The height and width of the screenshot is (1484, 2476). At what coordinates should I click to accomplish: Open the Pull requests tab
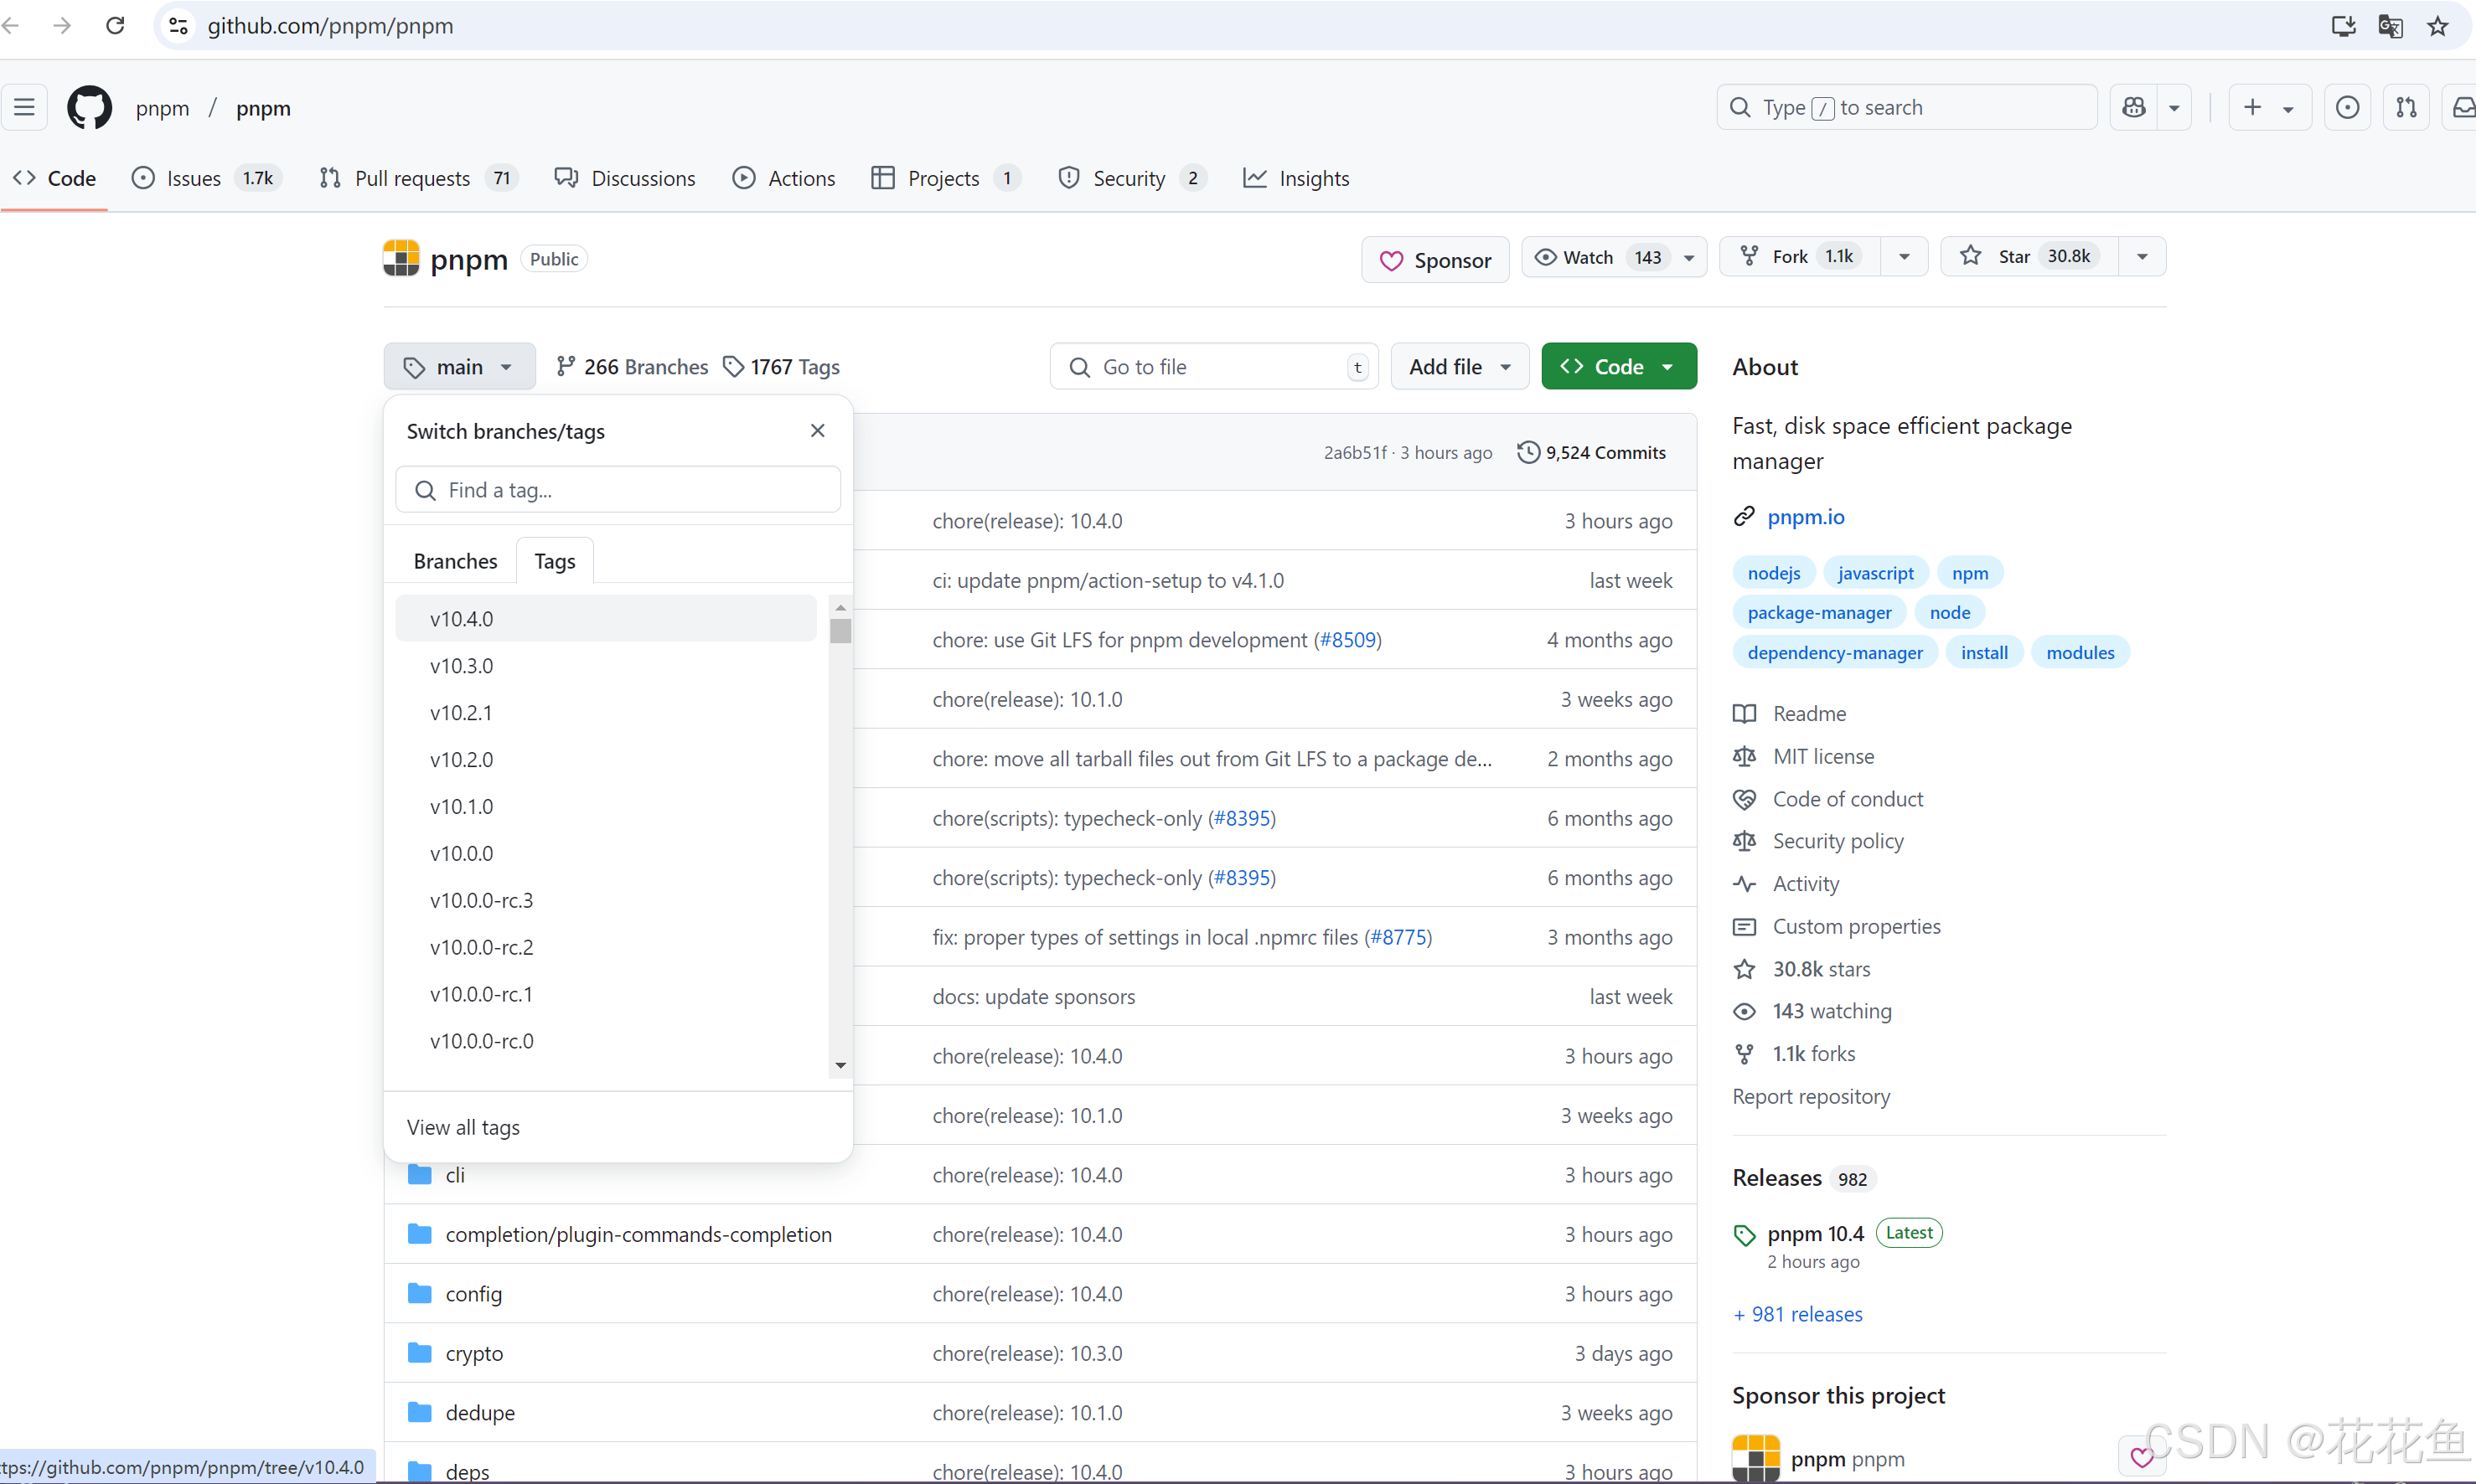pyautogui.click(x=417, y=178)
